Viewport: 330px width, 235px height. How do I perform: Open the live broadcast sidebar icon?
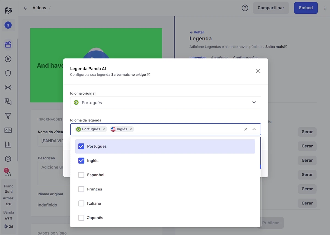(8, 87)
